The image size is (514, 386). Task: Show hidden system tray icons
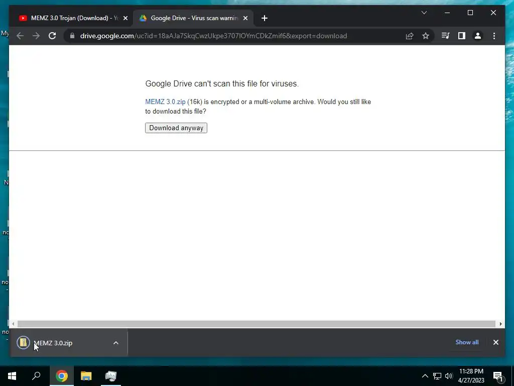pyautogui.click(x=425, y=376)
